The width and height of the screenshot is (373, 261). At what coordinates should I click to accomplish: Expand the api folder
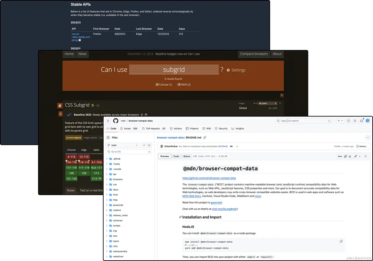pyautogui.click(x=107, y=174)
